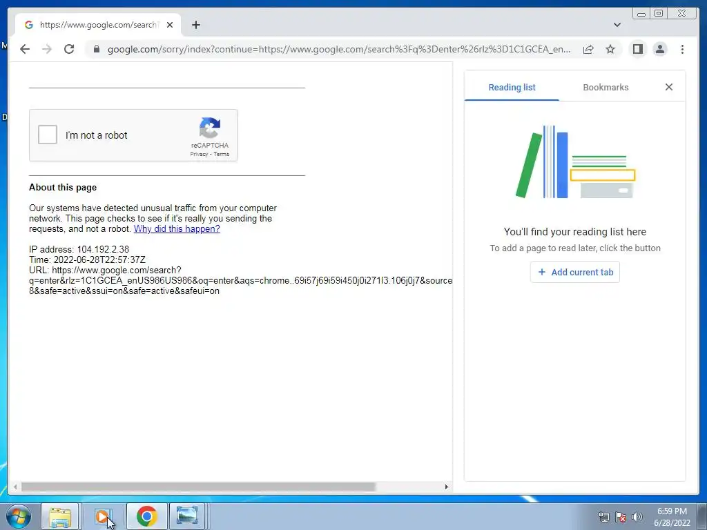Click the Time 2022-06-28T22:57:37Z text

pyautogui.click(x=87, y=259)
